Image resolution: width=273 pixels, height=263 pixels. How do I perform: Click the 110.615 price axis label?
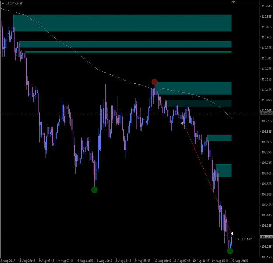click(266, 6)
